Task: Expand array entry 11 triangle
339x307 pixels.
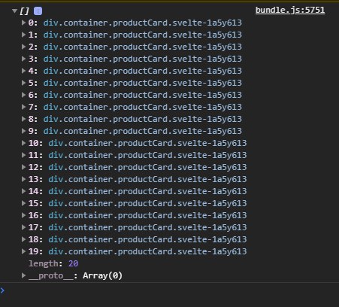Action: (x=23, y=155)
